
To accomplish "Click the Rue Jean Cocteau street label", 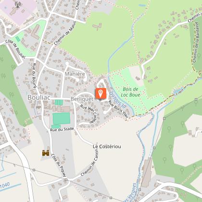I will point(89,114).
